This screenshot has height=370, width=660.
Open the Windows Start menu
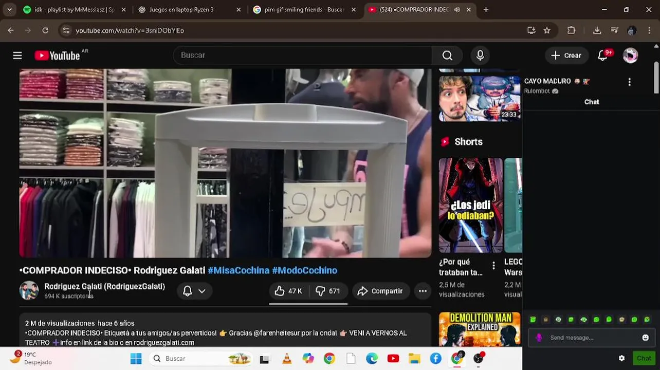coord(136,359)
